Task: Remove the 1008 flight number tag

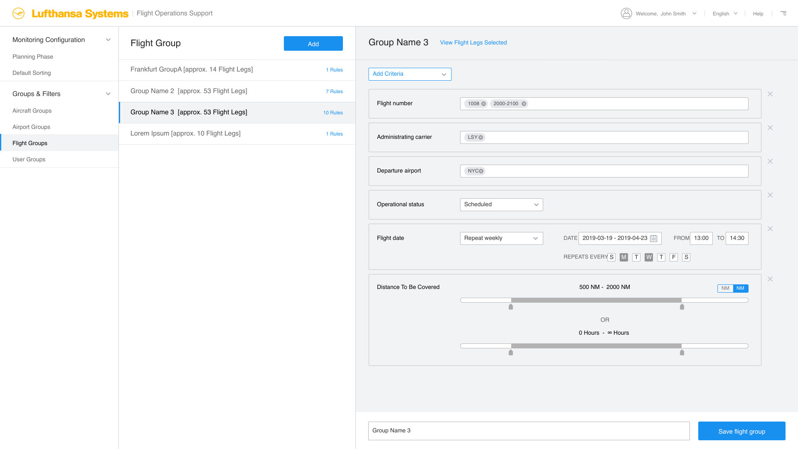Action: 483,104
